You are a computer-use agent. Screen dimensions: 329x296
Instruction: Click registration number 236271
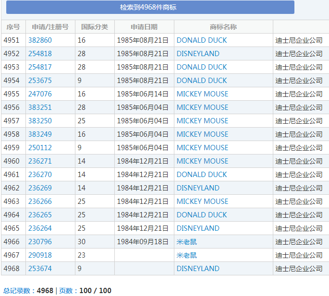40,161
